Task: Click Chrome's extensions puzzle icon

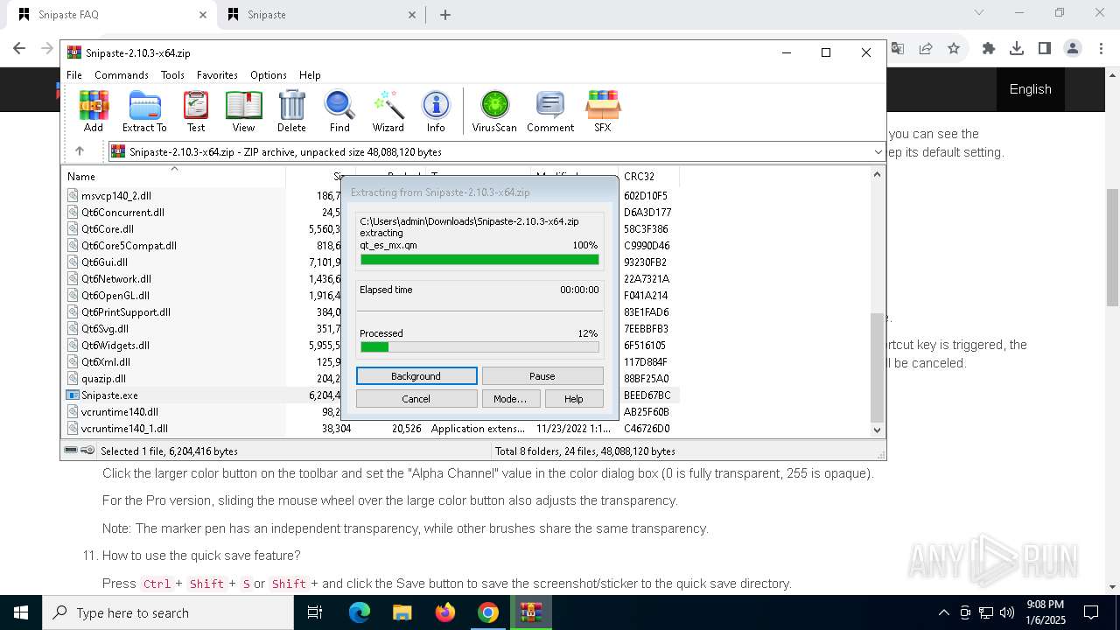Action: 989,48
